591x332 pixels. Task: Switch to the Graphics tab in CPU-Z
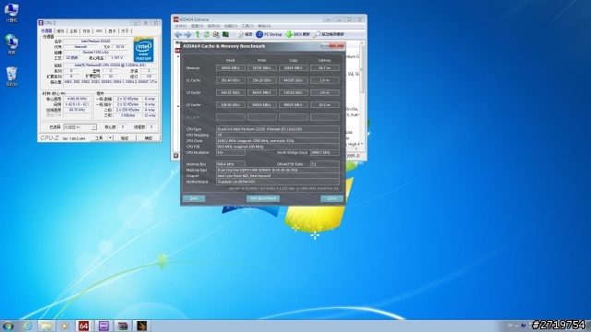112,30
